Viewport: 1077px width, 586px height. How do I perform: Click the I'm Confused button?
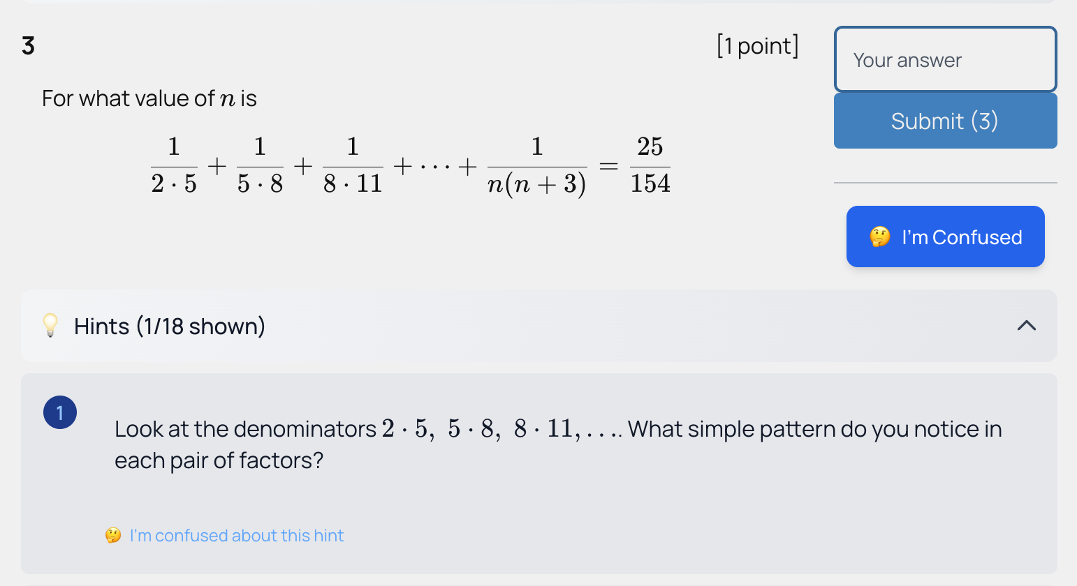click(945, 236)
